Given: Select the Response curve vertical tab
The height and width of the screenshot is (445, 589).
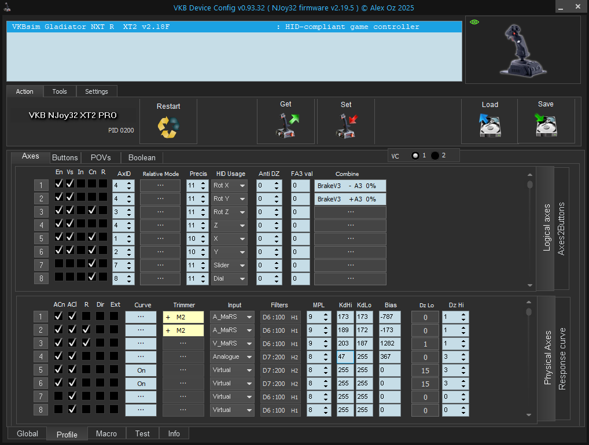Looking at the screenshot, I should tap(562, 359).
